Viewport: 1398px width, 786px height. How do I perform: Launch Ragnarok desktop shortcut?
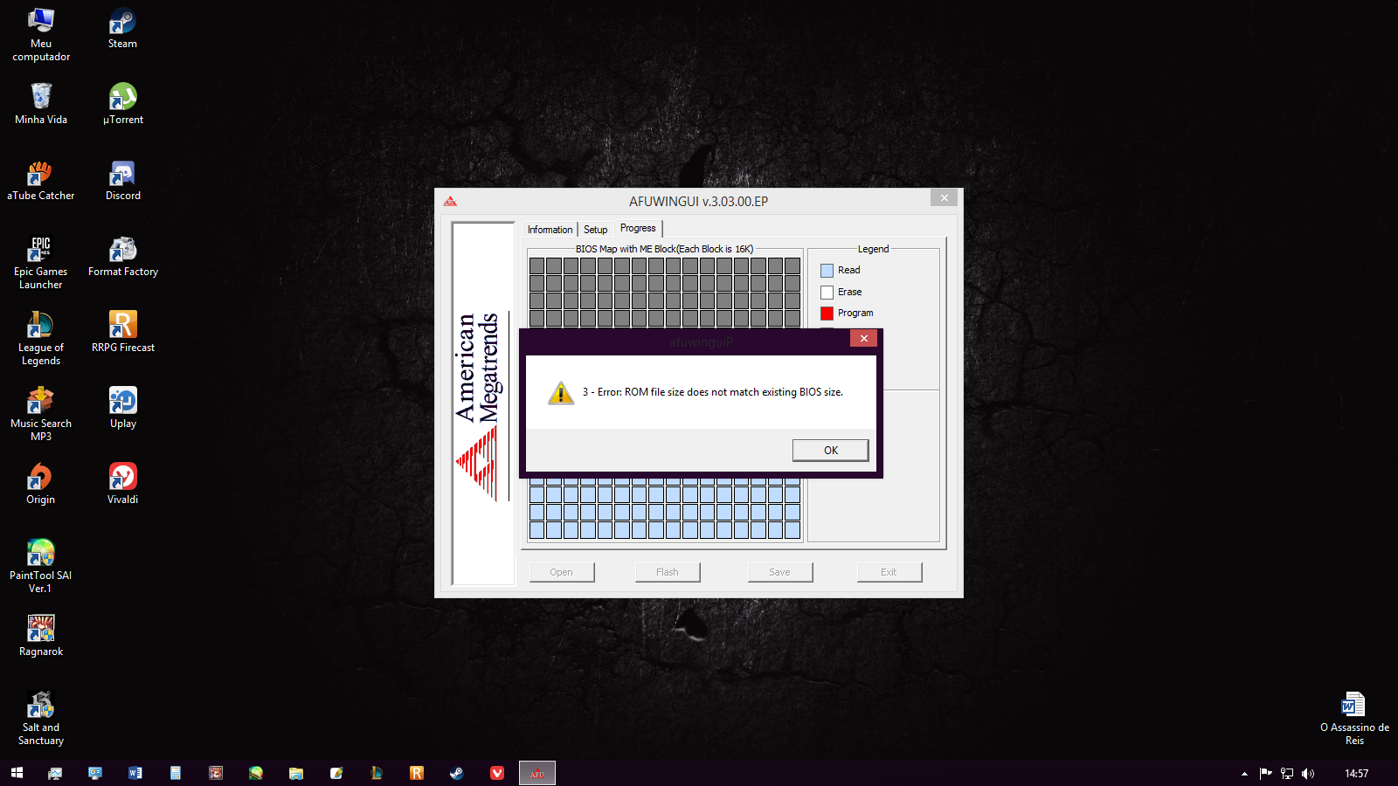[x=41, y=636]
